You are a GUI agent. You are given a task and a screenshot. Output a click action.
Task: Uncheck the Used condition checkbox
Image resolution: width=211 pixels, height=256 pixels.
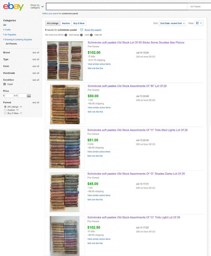4,84
